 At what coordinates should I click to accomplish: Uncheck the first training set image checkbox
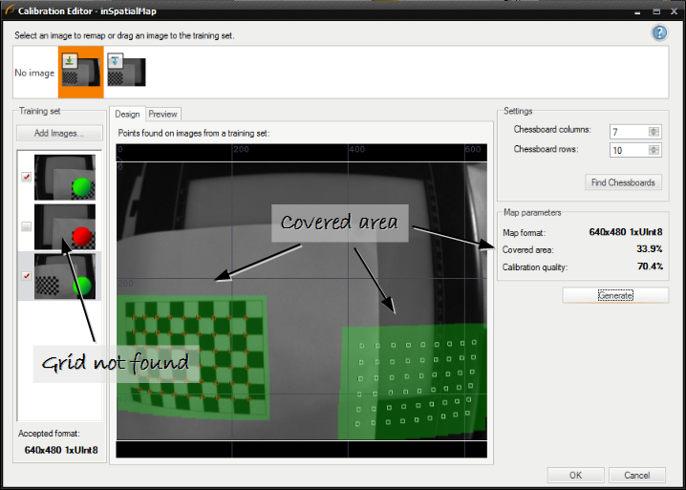(x=26, y=176)
